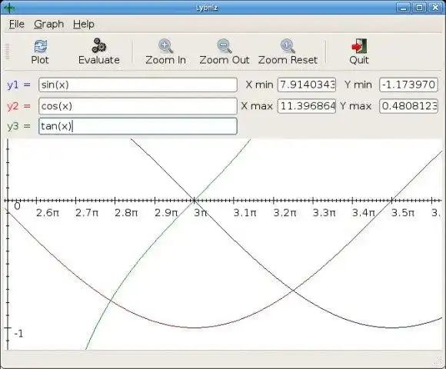Click the Y max value field

408,106
